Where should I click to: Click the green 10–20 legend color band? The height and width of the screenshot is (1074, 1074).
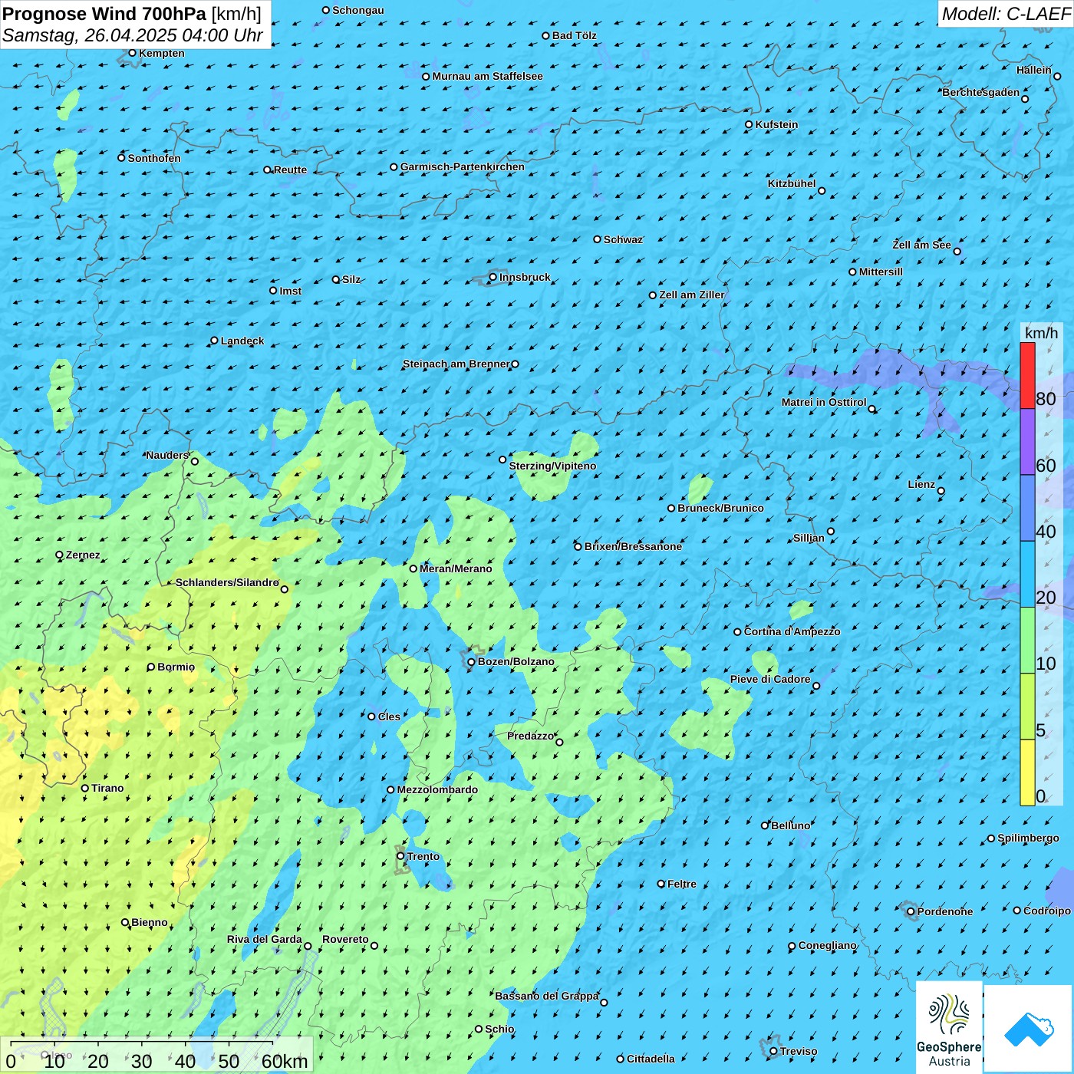[x=1027, y=641]
